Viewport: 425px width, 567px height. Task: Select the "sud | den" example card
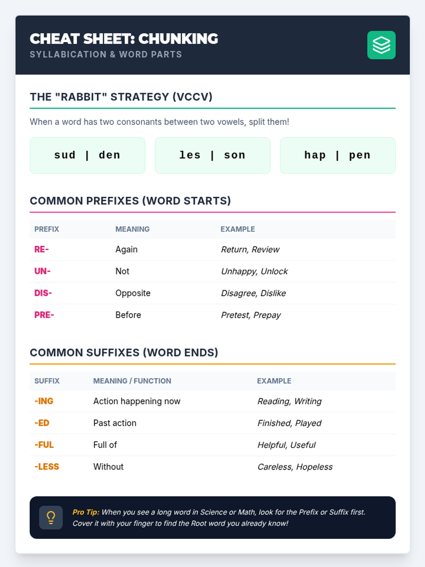click(87, 156)
